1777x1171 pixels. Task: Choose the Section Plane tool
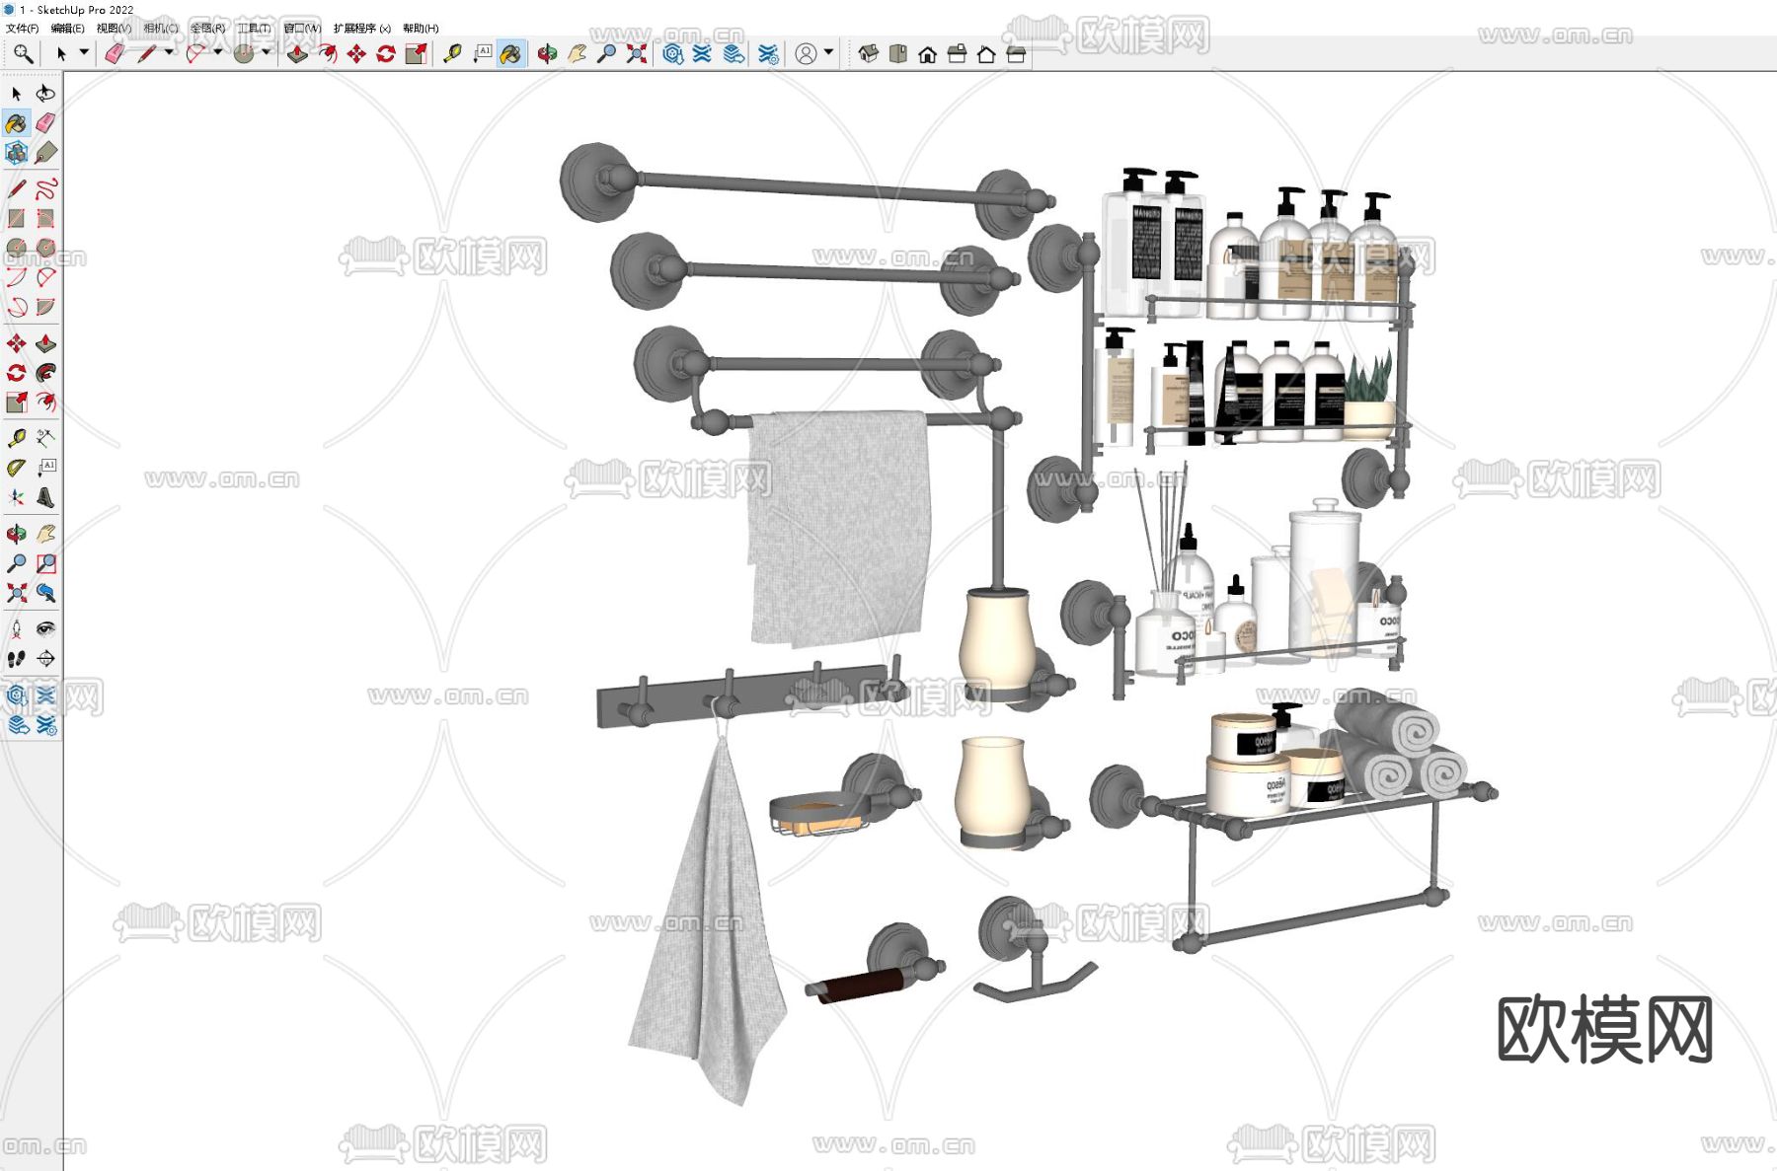(x=45, y=658)
